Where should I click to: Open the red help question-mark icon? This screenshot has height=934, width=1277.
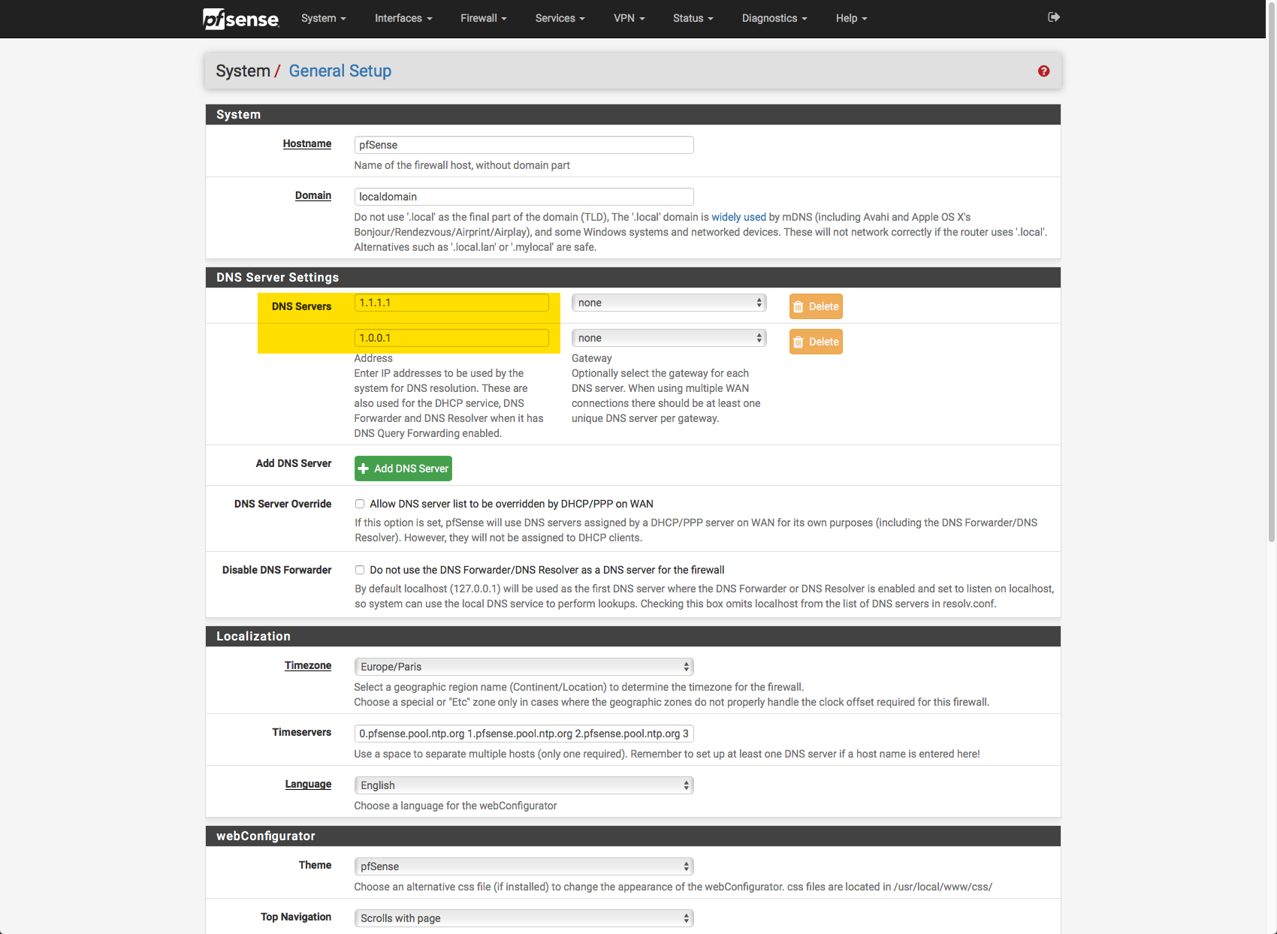(1043, 71)
